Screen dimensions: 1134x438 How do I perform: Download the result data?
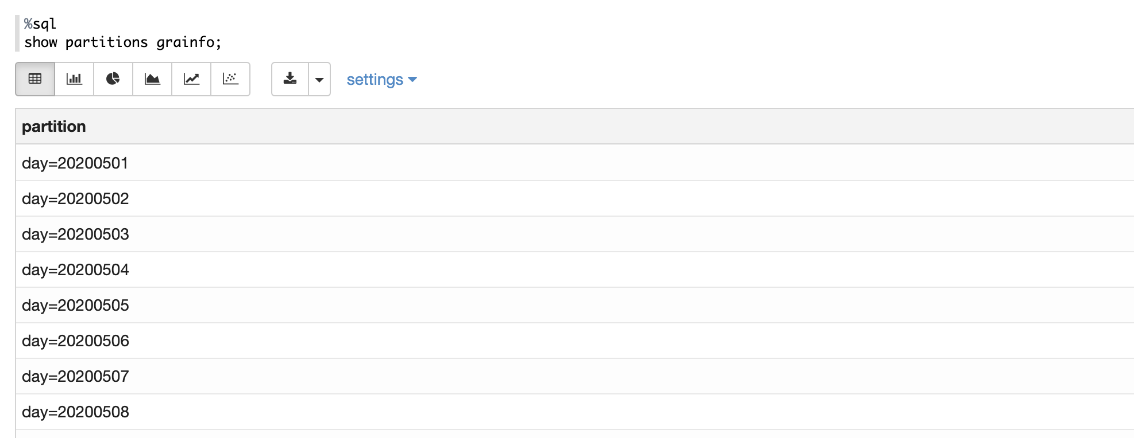[290, 79]
